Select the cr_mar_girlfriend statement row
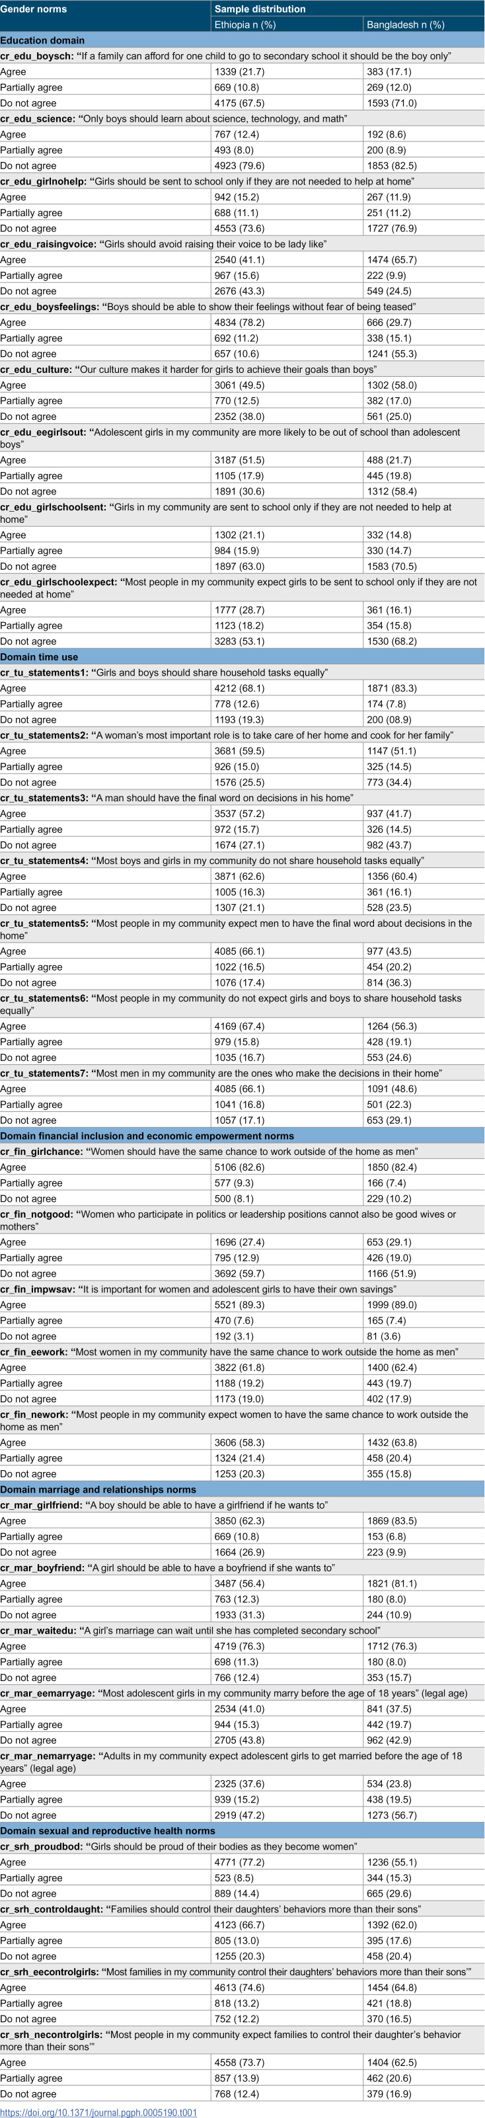 pos(243,1505)
